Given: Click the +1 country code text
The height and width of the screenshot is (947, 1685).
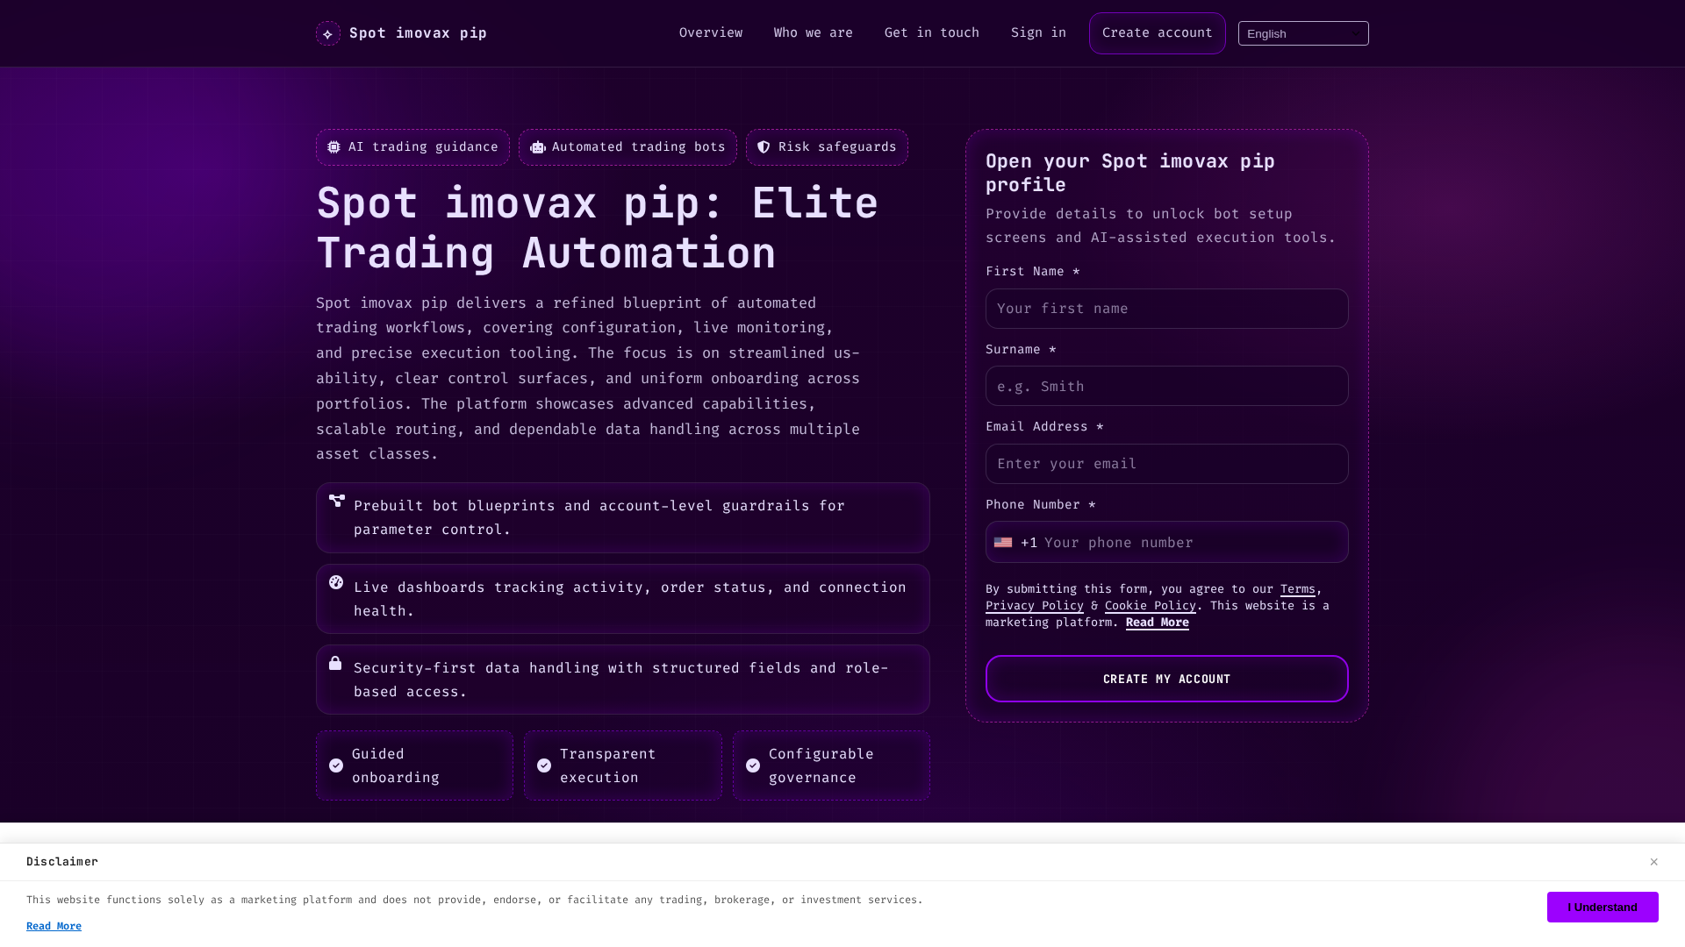Looking at the screenshot, I should [1029, 543].
